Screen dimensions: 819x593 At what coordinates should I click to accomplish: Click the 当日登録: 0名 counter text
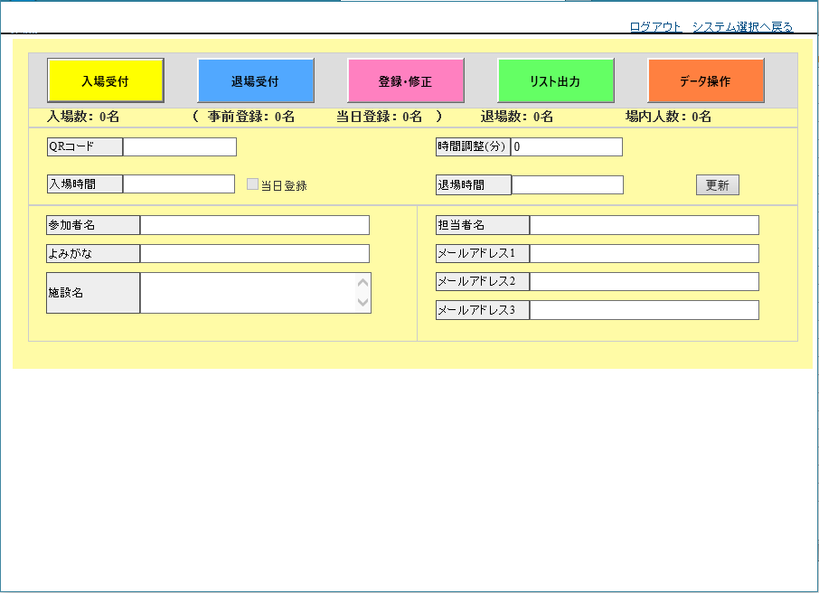coord(379,117)
